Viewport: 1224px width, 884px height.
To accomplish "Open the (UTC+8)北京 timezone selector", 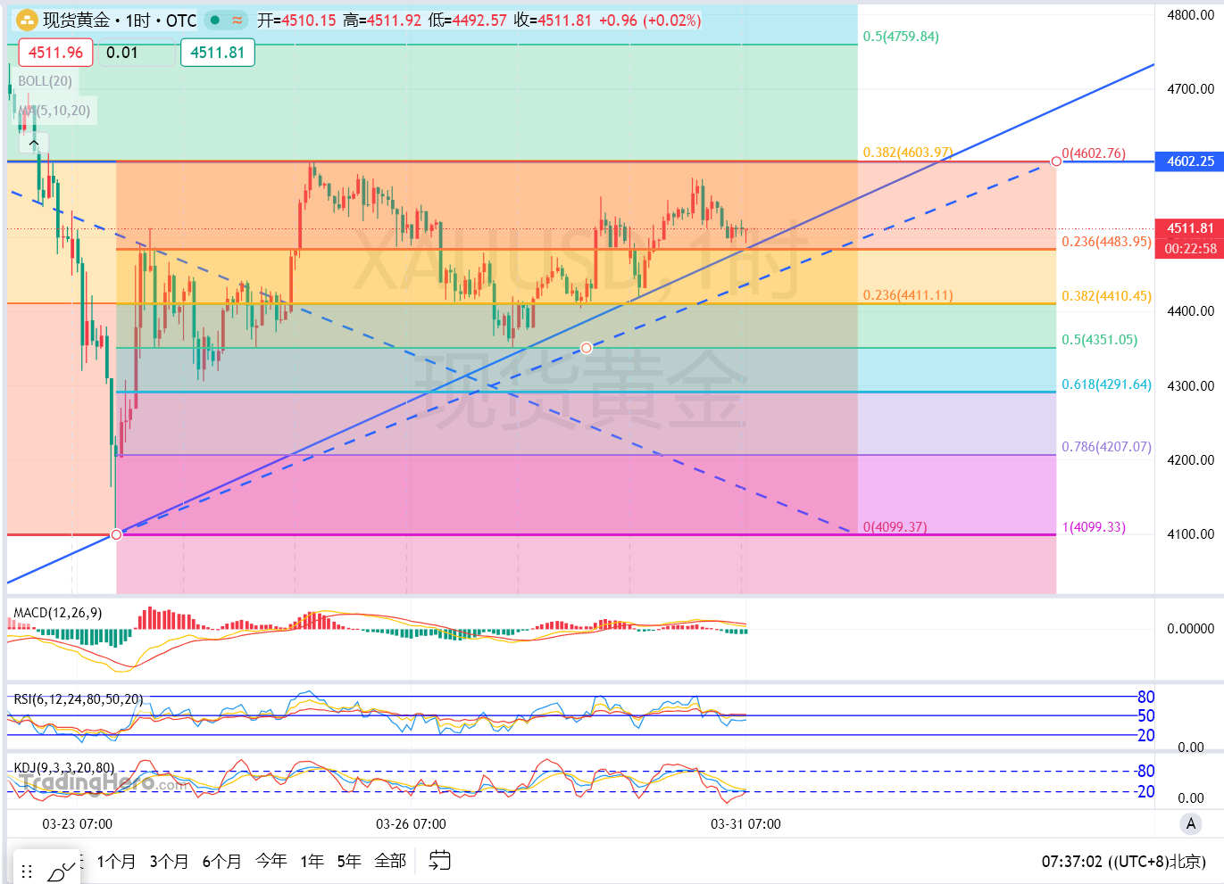I will pyautogui.click(x=1156, y=862).
